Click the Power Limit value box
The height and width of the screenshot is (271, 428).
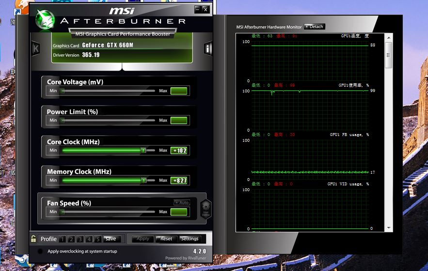pos(179,120)
